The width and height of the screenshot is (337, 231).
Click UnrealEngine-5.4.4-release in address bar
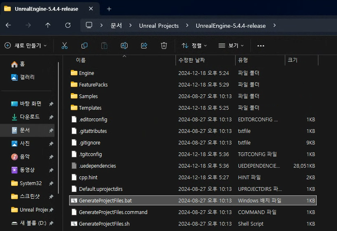point(231,26)
